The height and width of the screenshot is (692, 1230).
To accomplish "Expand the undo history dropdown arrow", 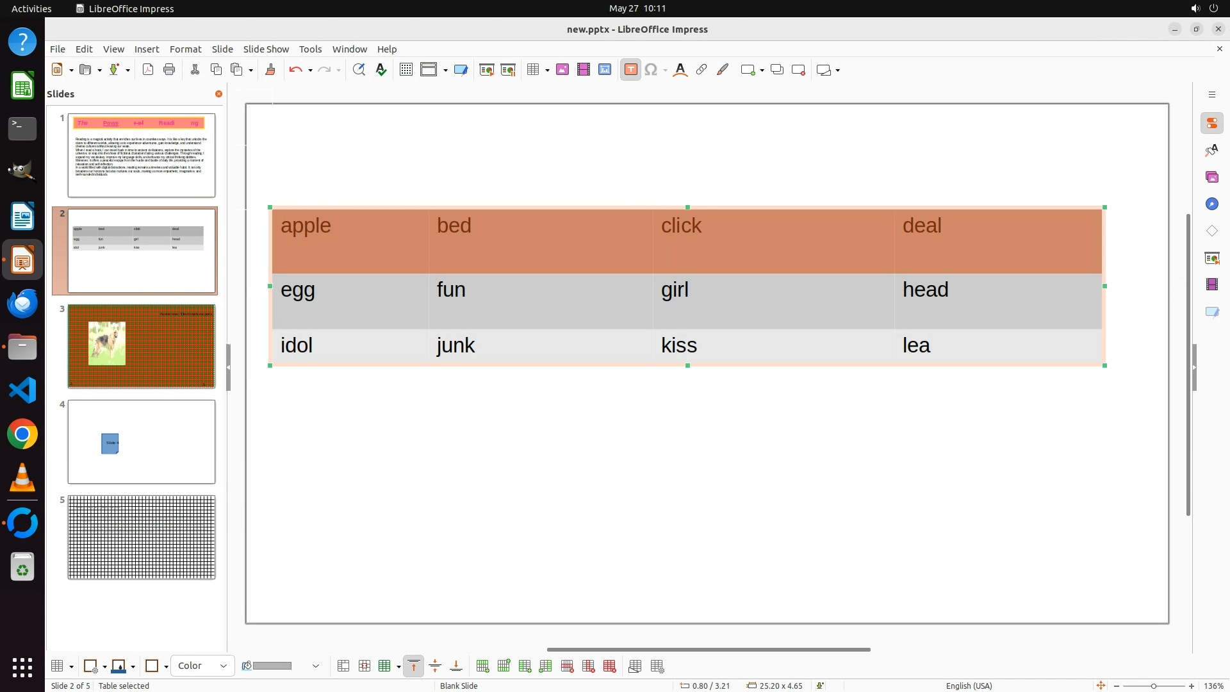I will [310, 70].
